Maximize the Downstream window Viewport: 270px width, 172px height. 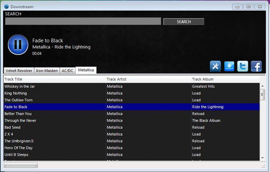pyautogui.click(x=248, y=7)
